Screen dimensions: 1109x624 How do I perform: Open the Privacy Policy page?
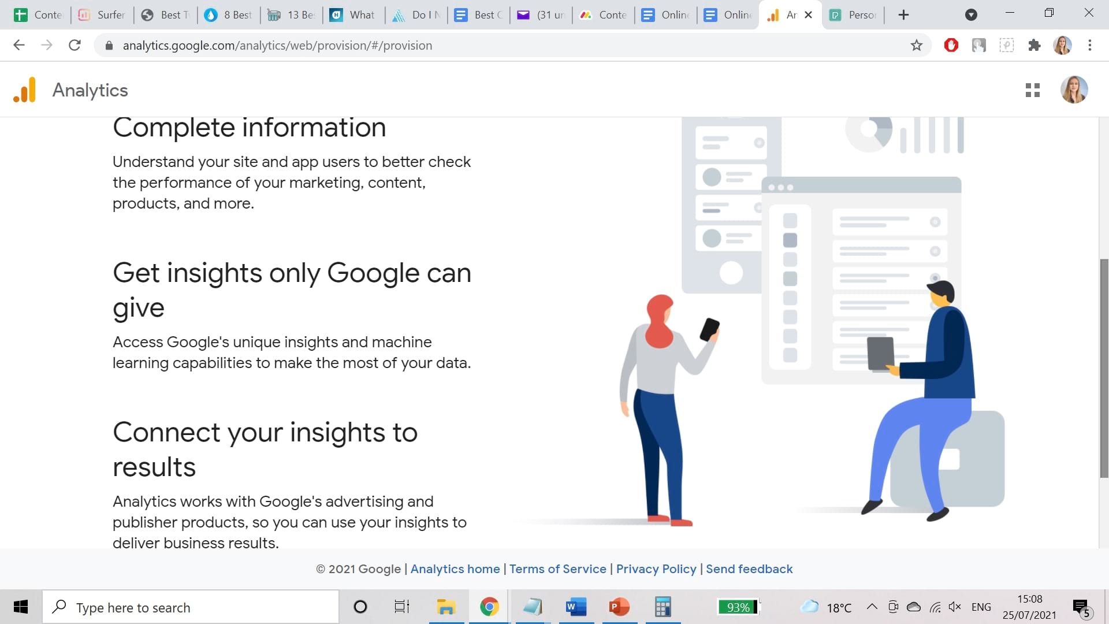pos(656,569)
